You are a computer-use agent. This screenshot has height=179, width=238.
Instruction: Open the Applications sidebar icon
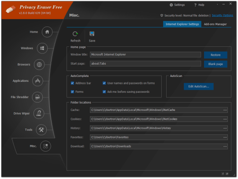(x=37, y=81)
